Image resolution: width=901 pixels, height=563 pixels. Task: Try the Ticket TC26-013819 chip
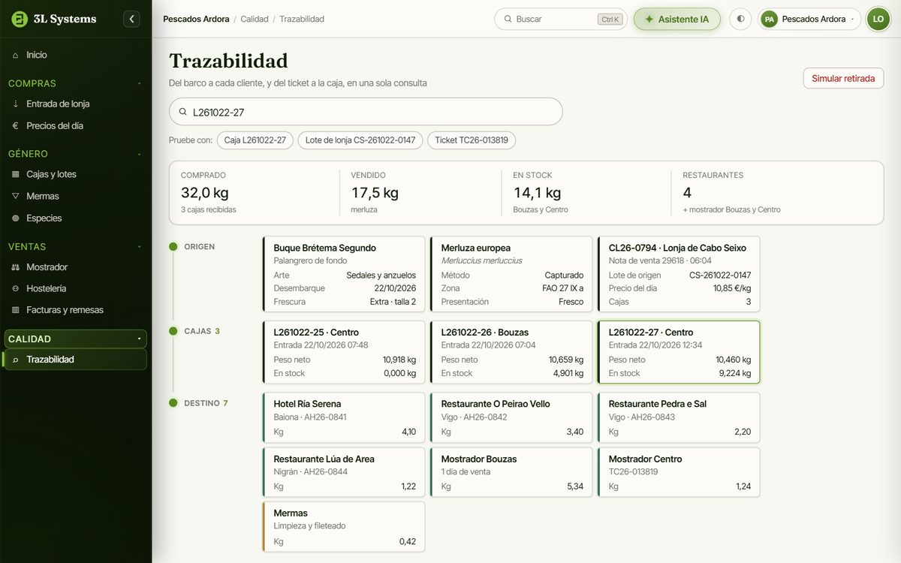coord(472,140)
